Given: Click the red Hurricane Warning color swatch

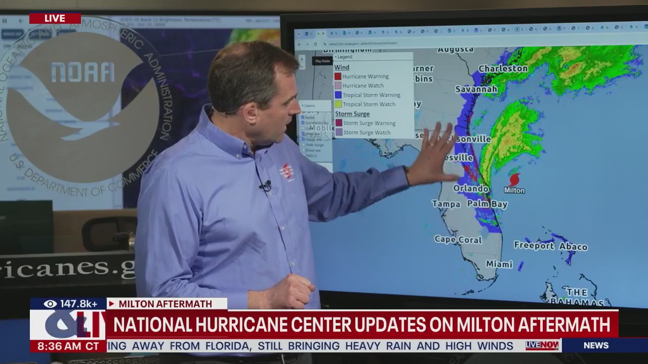Looking at the screenshot, I should point(337,75).
